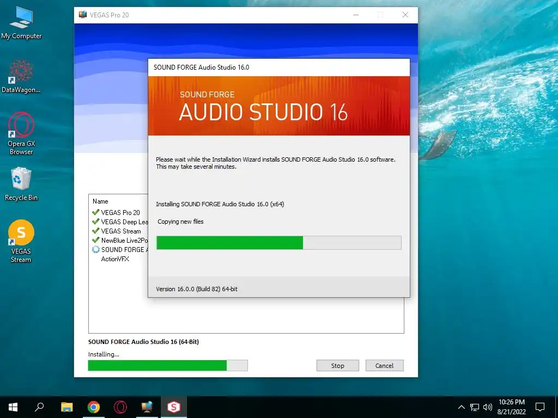The image size is (558, 418).
Task: Click the AUDIO STUDIO 16 banner
Action: tap(279, 106)
